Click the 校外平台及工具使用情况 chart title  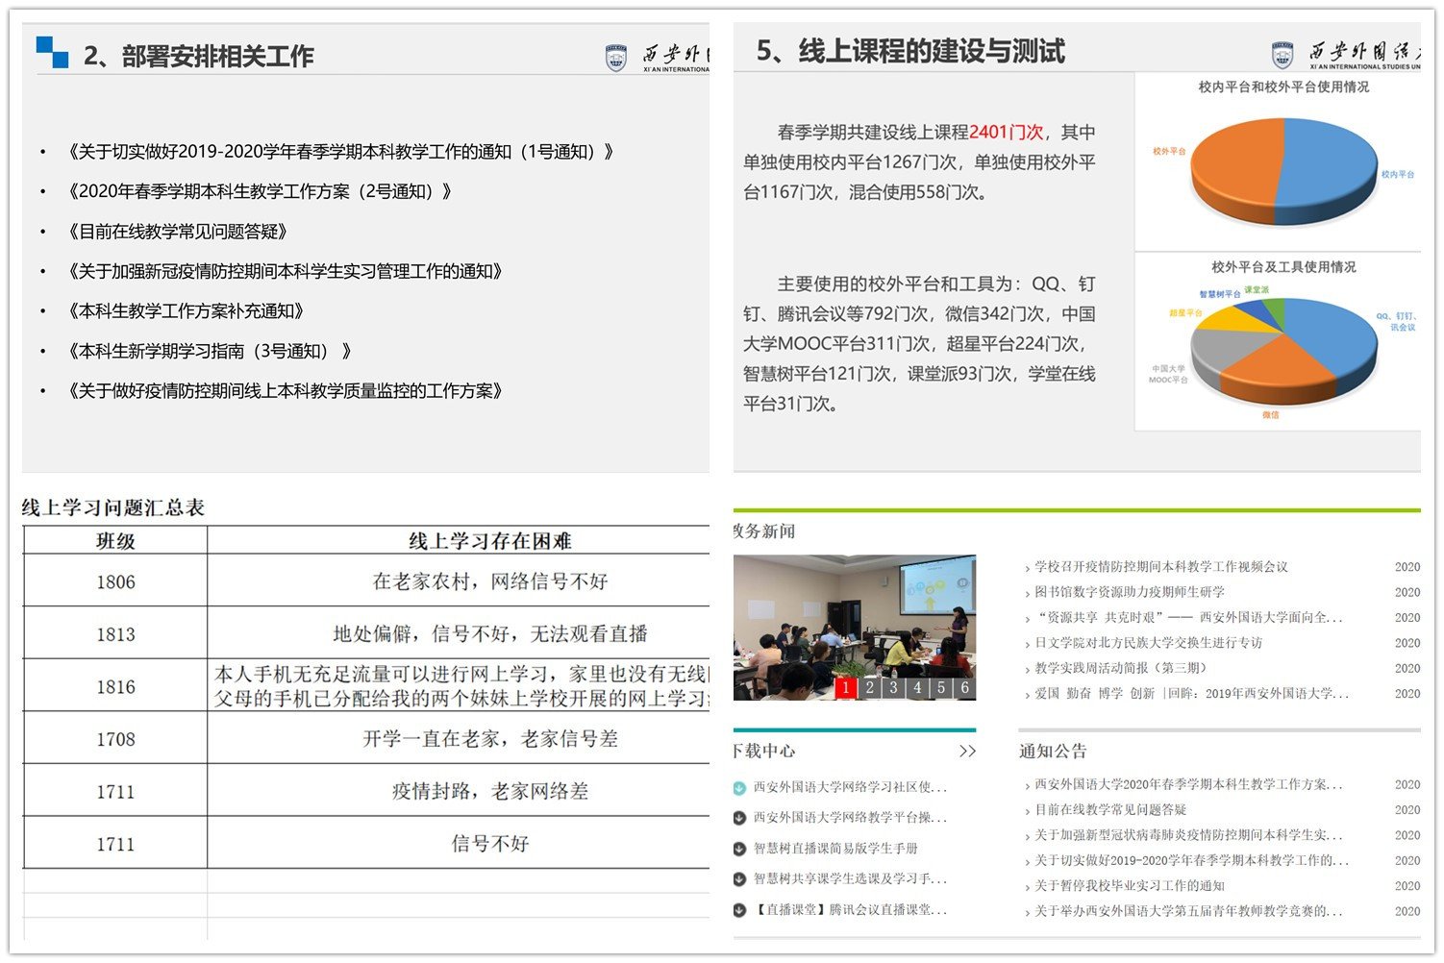tap(1283, 267)
